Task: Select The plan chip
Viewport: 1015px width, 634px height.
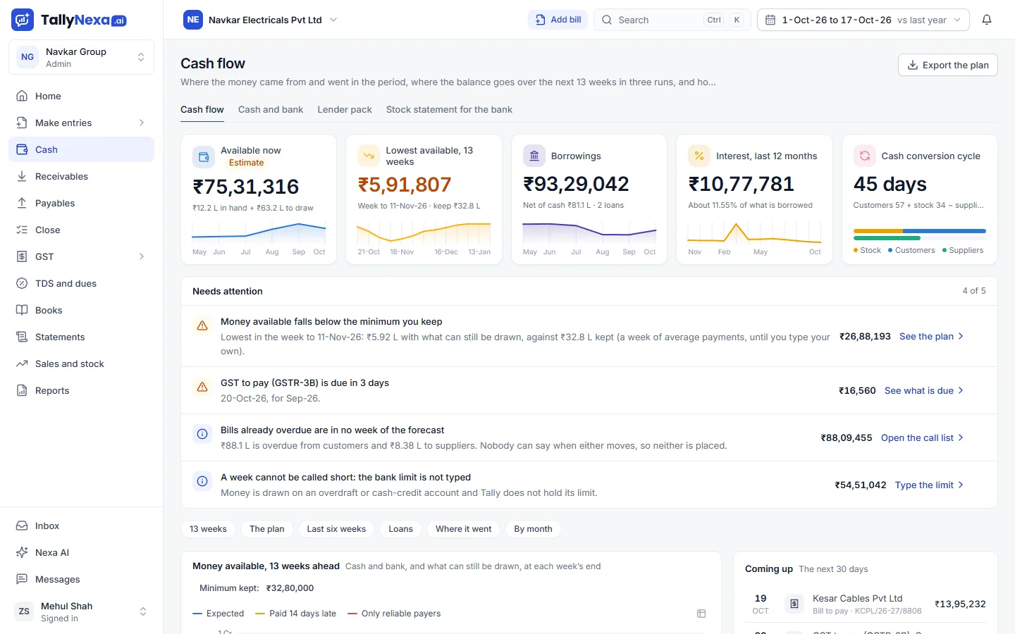Action: [267, 529]
